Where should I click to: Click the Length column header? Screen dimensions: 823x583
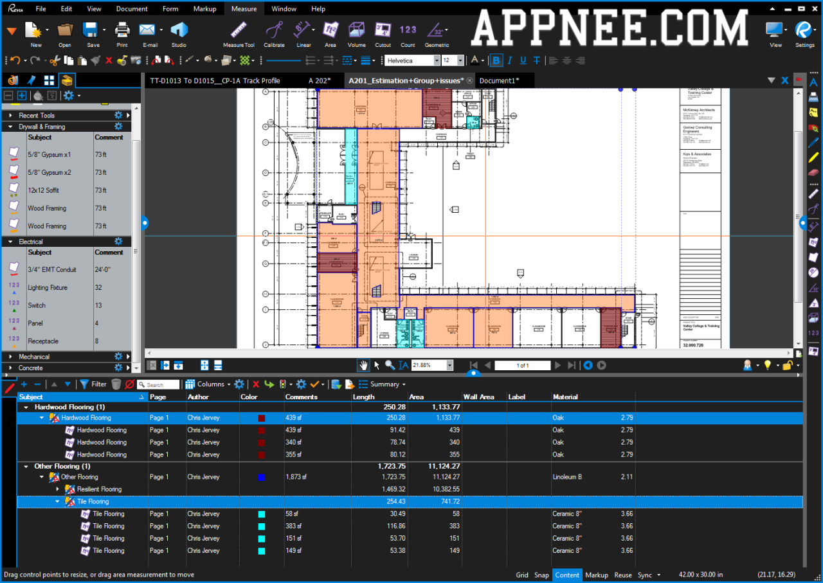click(379, 397)
